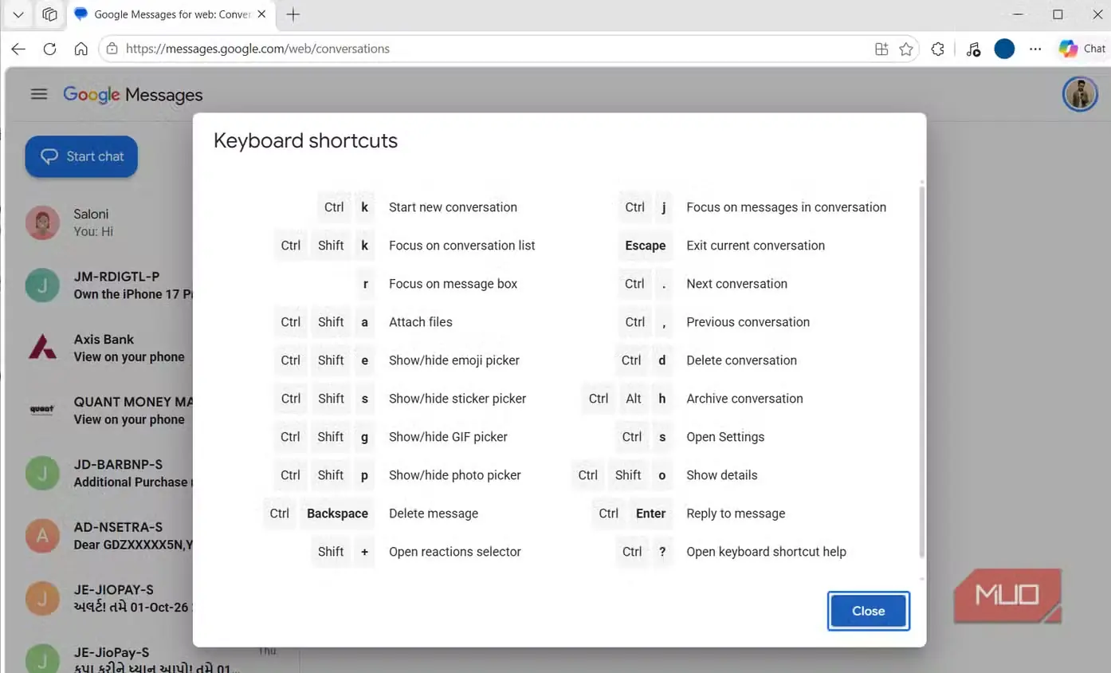Screen dimensions: 1111x673
Task: Open the media playback control icon
Action: click(x=973, y=49)
